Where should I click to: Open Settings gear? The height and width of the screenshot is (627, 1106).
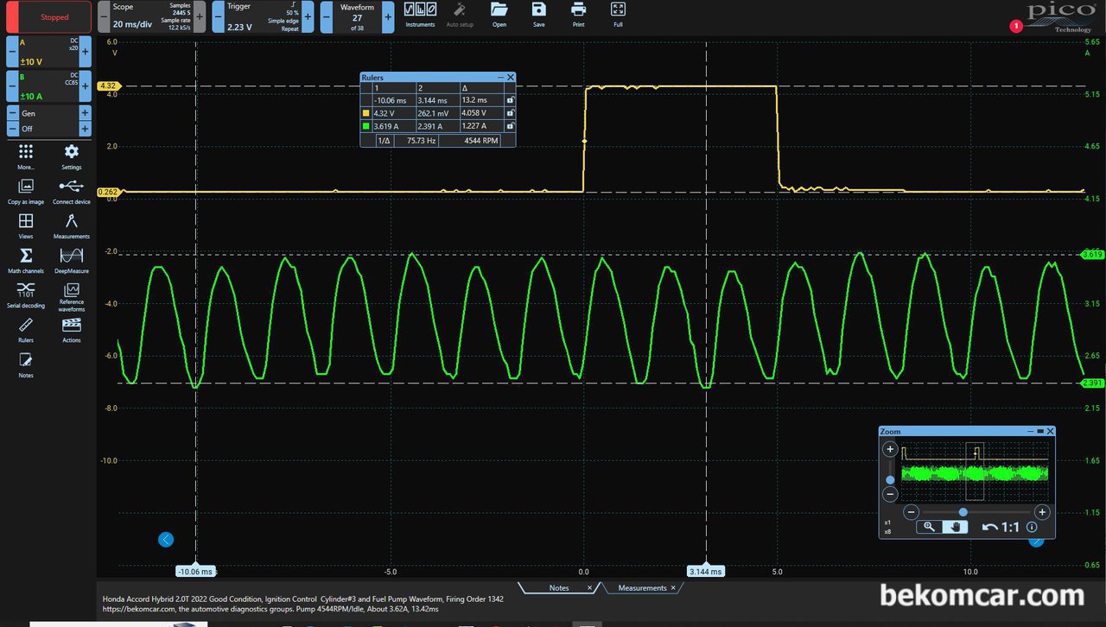point(72,156)
